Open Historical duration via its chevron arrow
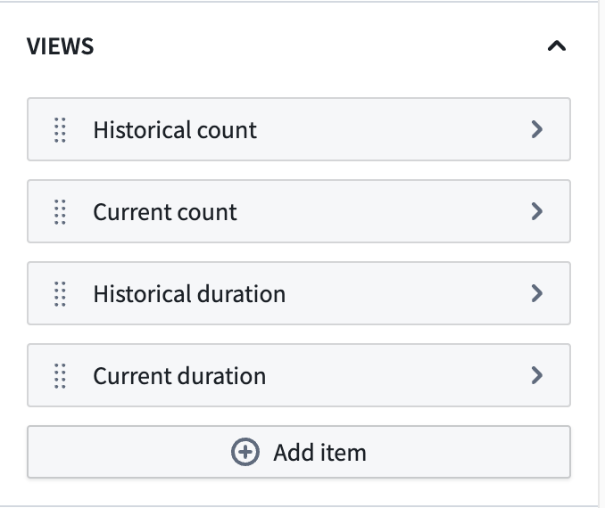Image resolution: width=605 pixels, height=508 pixels. point(536,294)
